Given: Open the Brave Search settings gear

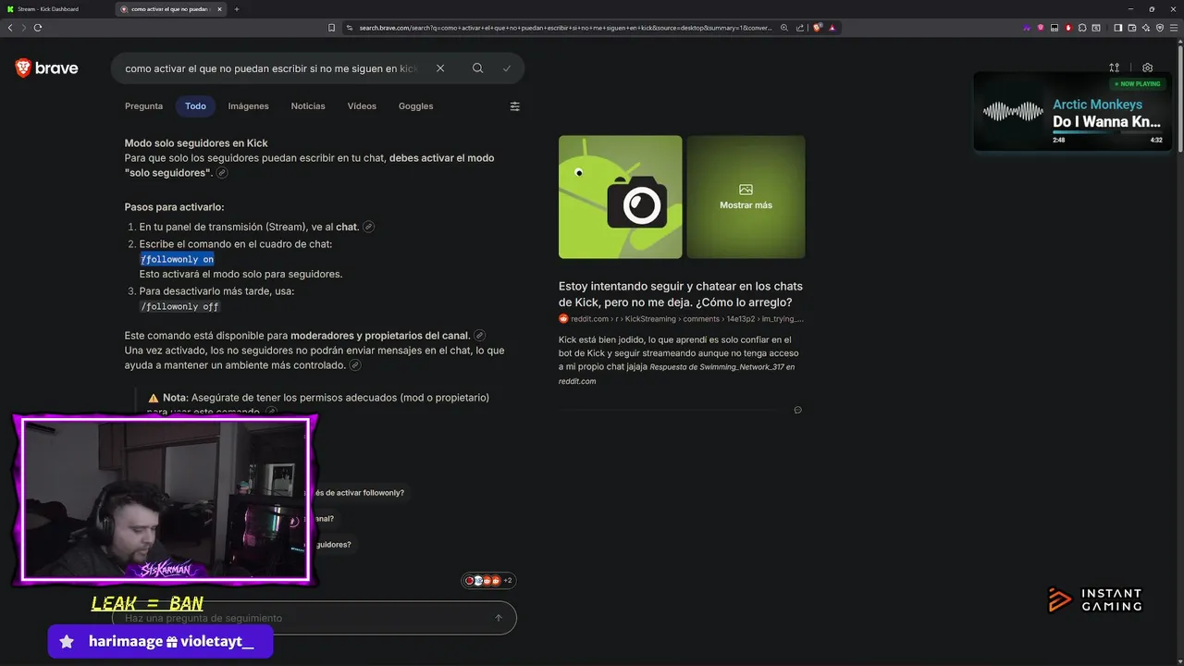Looking at the screenshot, I should 1148,68.
